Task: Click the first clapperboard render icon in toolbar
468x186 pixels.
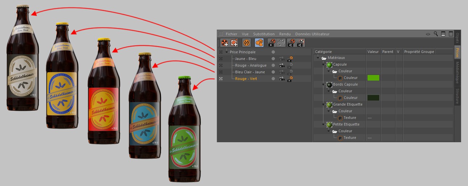Action: pos(272,43)
